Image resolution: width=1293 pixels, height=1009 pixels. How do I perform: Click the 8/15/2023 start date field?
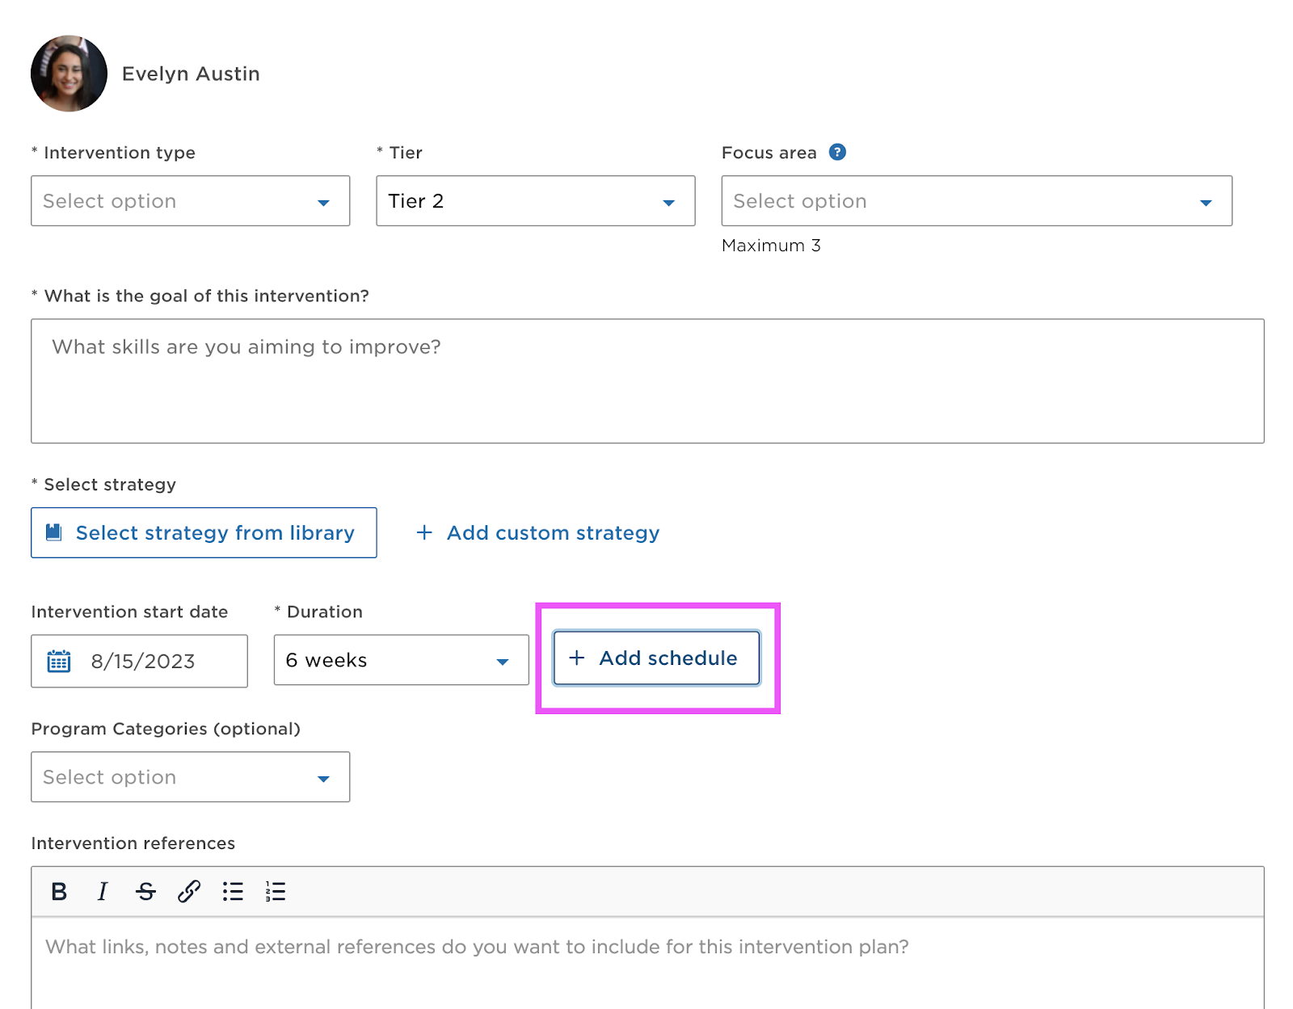coord(154,662)
